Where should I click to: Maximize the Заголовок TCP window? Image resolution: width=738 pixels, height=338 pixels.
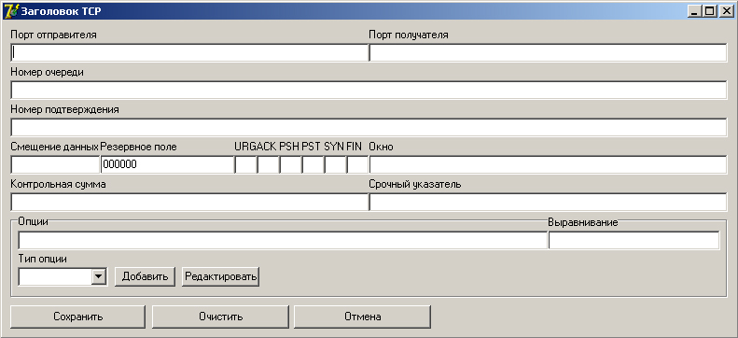tap(709, 11)
